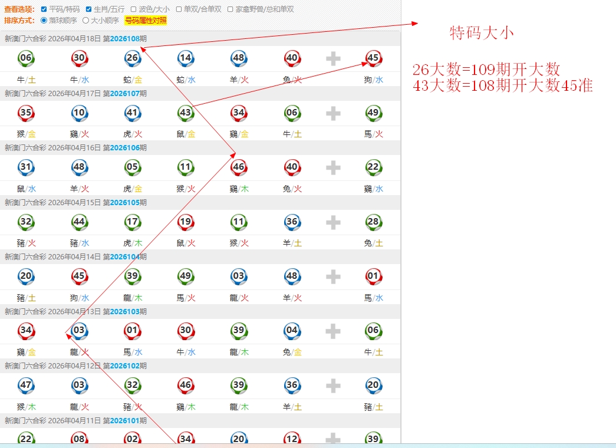Viewport: 616px width, 448px height.
Task: Enable the 波色/大小 checkbox
Action: (x=134, y=9)
